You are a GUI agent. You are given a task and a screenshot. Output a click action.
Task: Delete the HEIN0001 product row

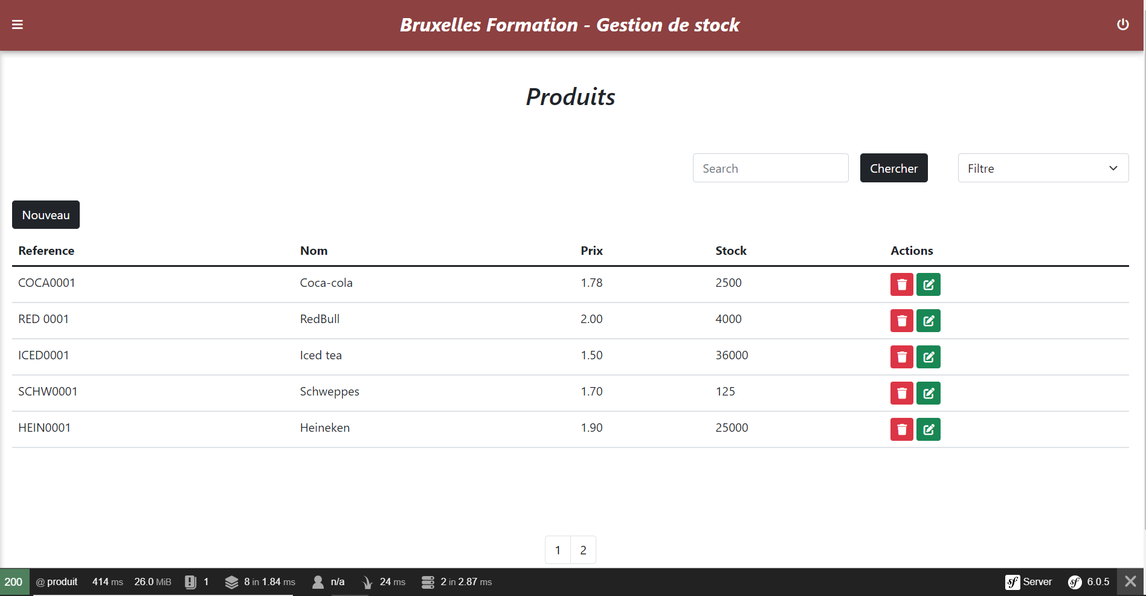tap(901, 429)
